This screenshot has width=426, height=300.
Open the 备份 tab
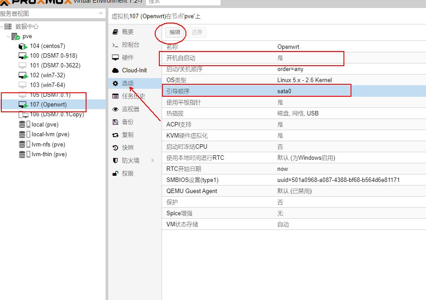[x=135, y=122]
